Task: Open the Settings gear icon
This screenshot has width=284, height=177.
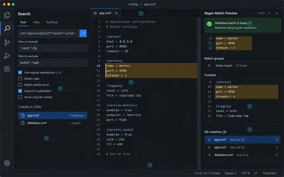Action: coord(7,163)
